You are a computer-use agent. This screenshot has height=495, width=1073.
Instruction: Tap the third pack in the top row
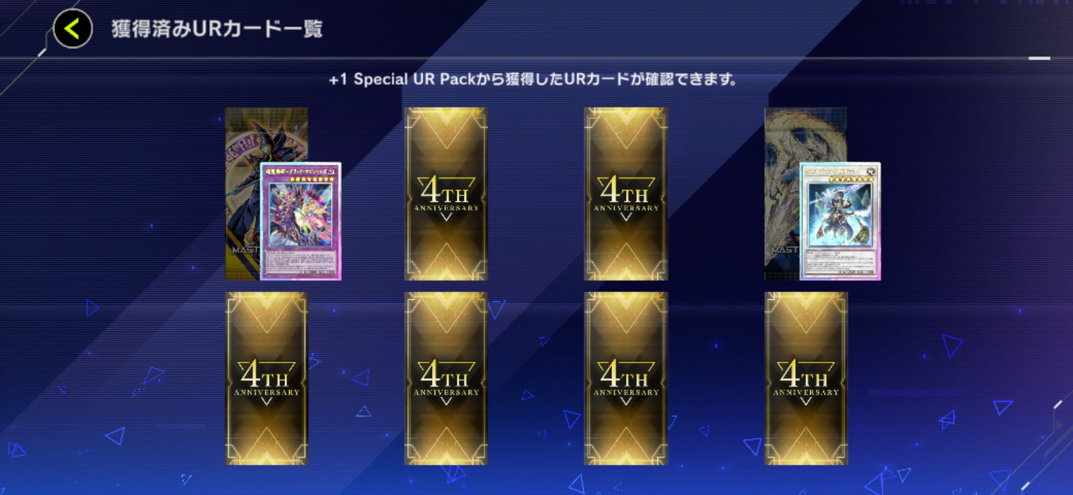[x=626, y=194]
